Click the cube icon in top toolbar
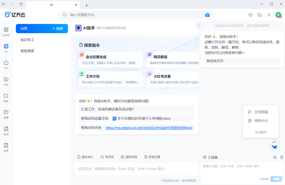Viewport: 285px width, 185px height. coord(250,15)
